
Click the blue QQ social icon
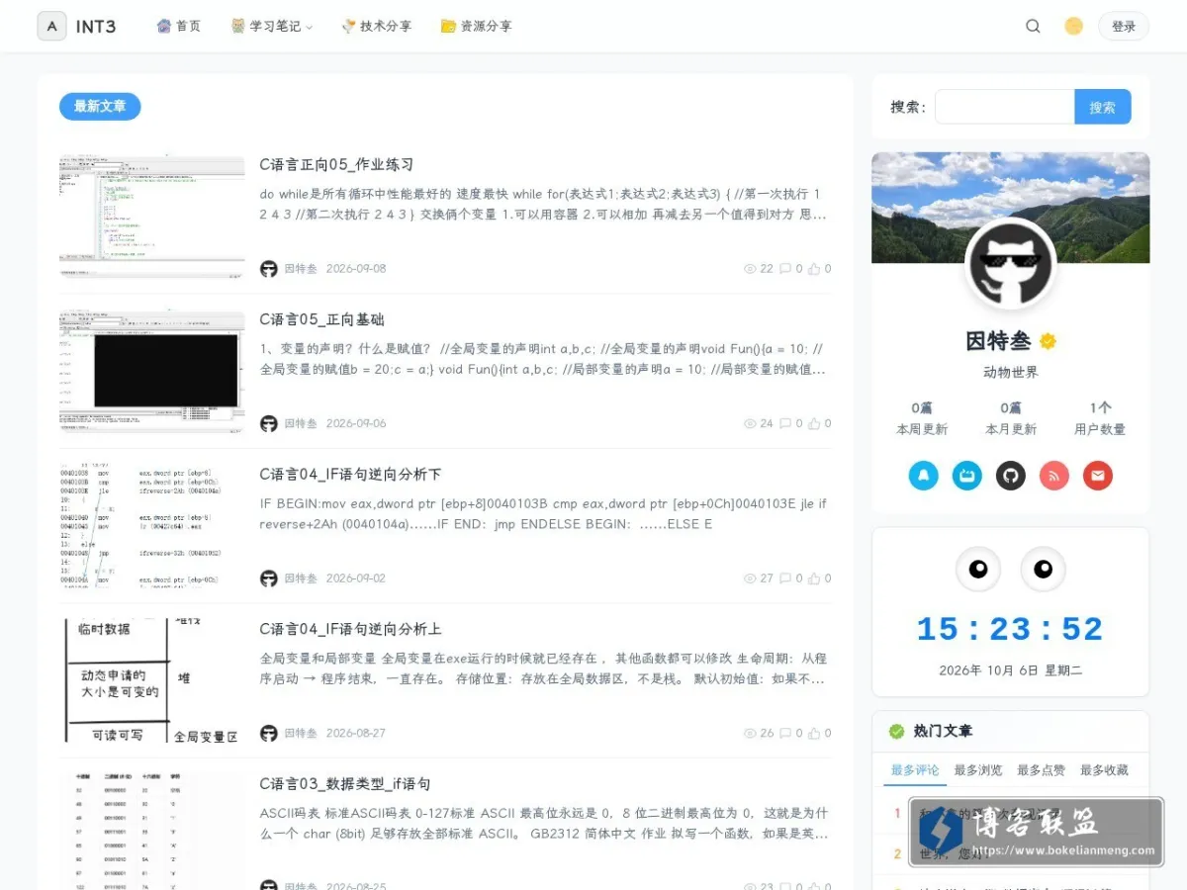click(x=924, y=476)
